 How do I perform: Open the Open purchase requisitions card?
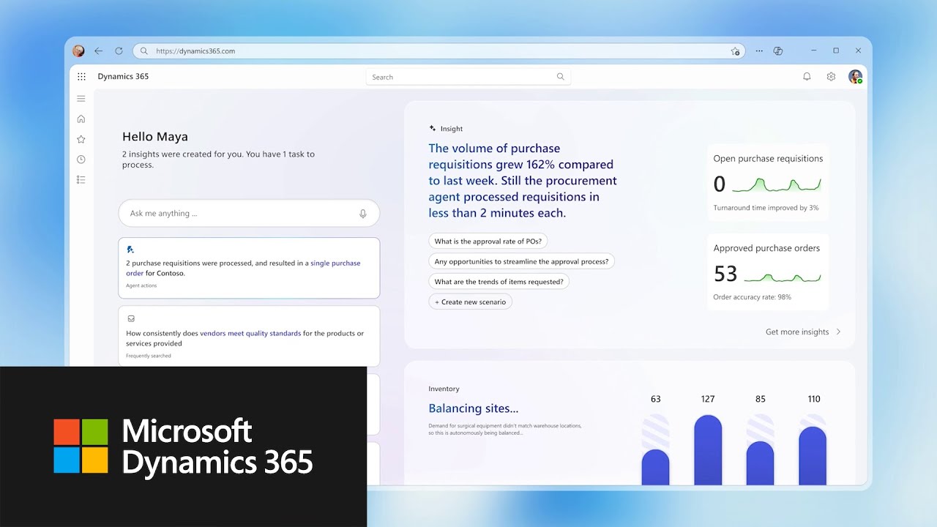pos(768,182)
